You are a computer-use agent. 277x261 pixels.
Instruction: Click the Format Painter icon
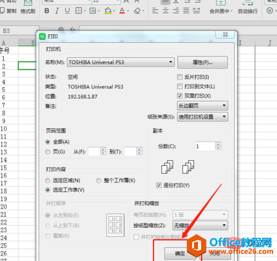(x=28, y=7)
